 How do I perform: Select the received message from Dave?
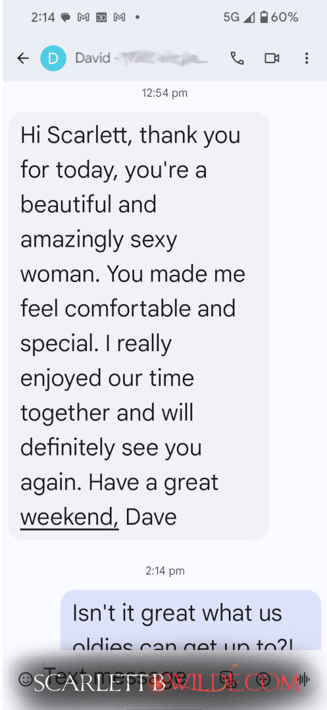click(x=139, y=326)
